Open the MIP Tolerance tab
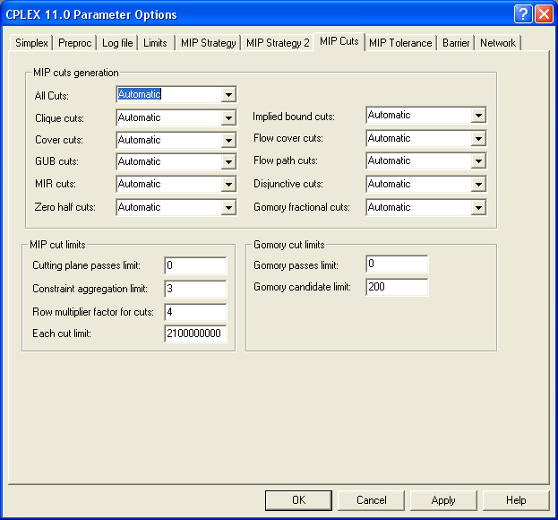The image size is (558, 520). (400, 43)
